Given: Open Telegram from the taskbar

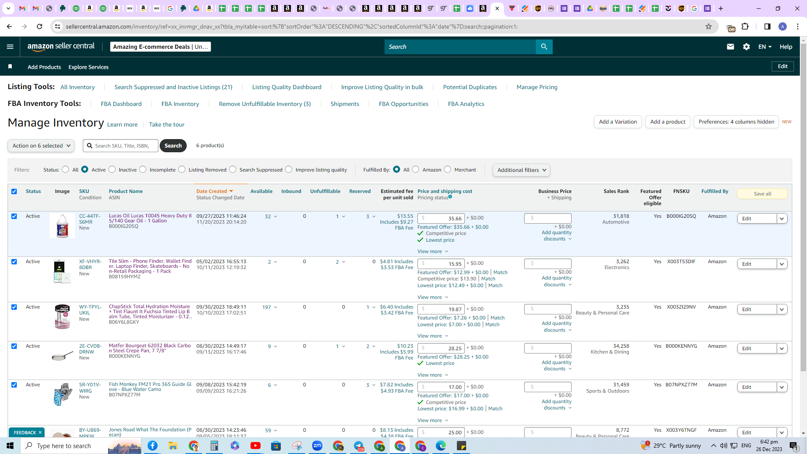Looking at the screenshot, I should [359, 446].
